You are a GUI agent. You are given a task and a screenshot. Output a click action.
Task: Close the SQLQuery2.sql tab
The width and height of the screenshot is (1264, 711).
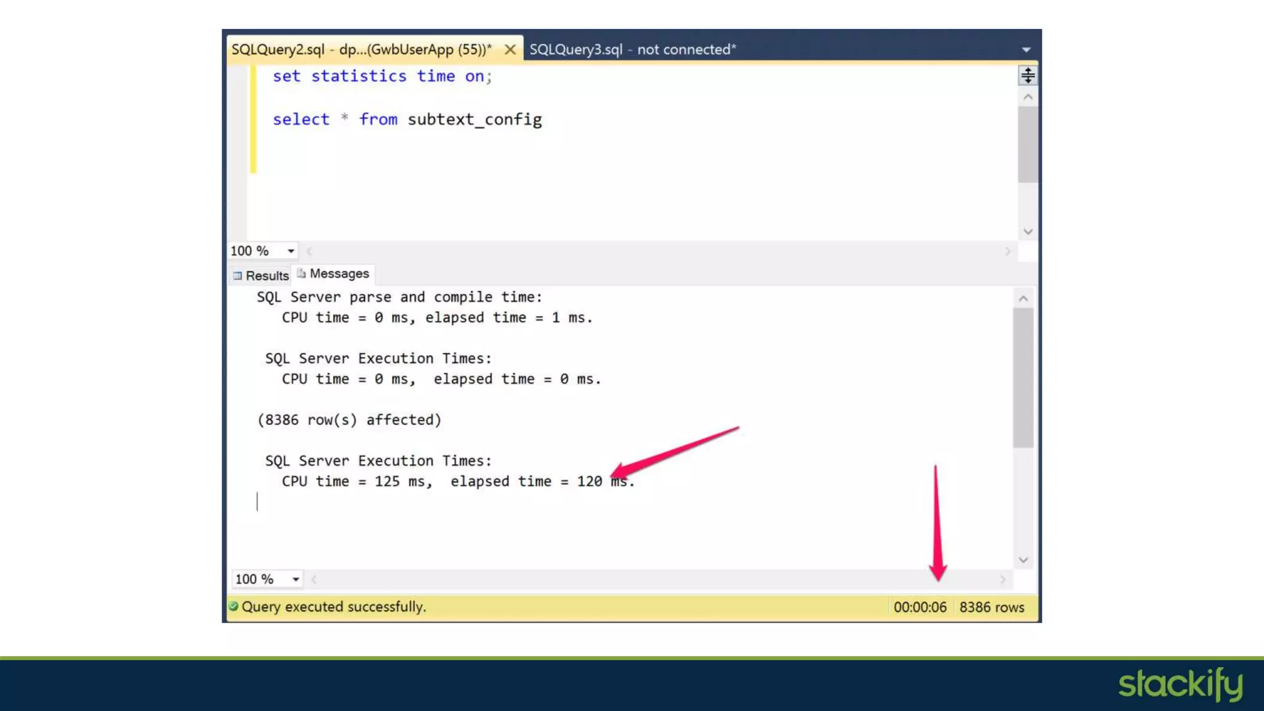tap(510, 49)
